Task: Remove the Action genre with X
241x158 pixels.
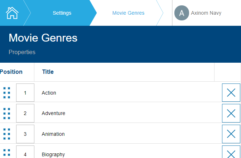Action: (x=231, y=93)
